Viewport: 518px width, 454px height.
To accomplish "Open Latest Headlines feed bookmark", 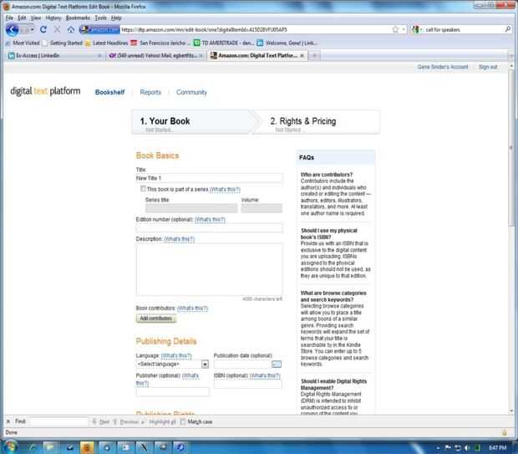I will point(106,43).
